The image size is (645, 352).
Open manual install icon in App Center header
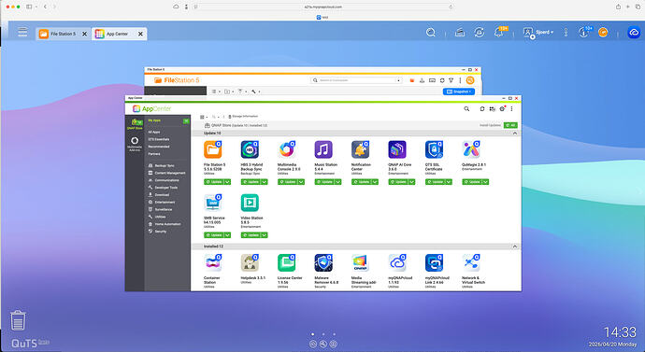492,109
